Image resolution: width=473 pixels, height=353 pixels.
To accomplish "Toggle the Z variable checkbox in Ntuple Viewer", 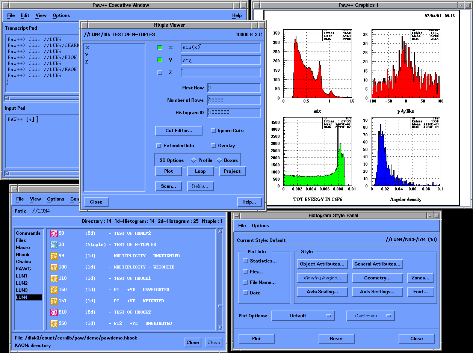I will [x=160, y=72].
